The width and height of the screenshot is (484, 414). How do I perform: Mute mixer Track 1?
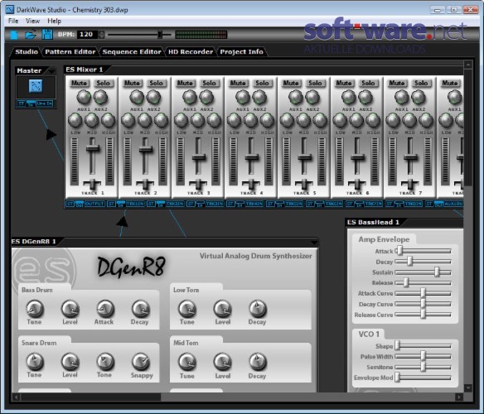(79, 83)
